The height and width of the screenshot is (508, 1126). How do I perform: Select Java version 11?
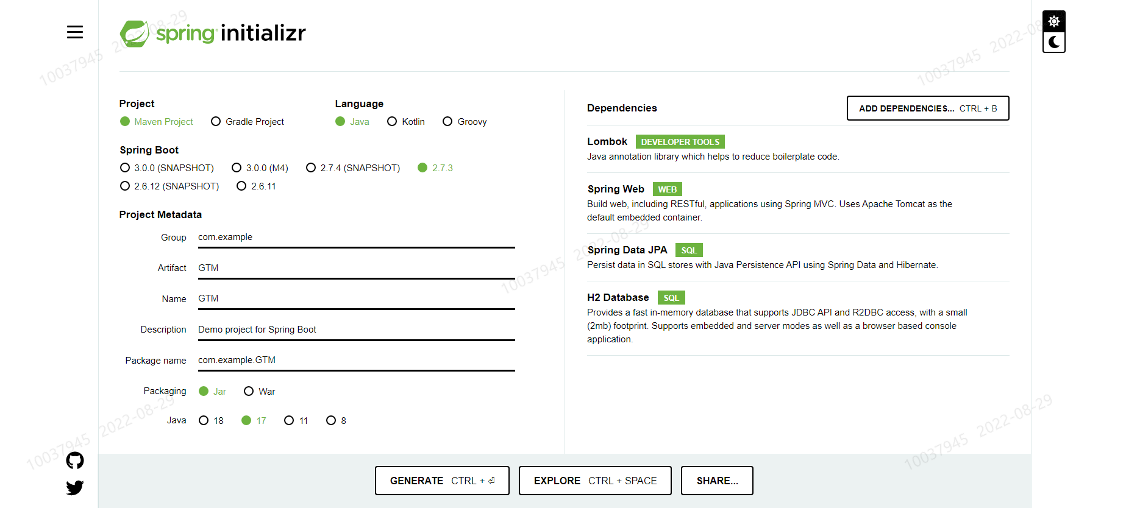[296, 421]
